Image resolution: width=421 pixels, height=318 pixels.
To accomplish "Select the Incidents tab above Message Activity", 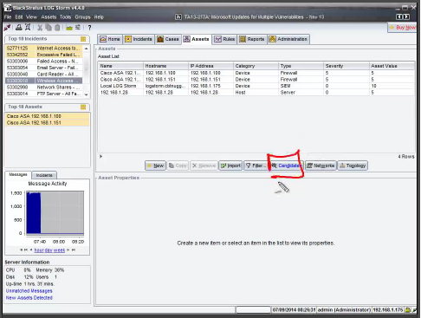I will 44,175.
